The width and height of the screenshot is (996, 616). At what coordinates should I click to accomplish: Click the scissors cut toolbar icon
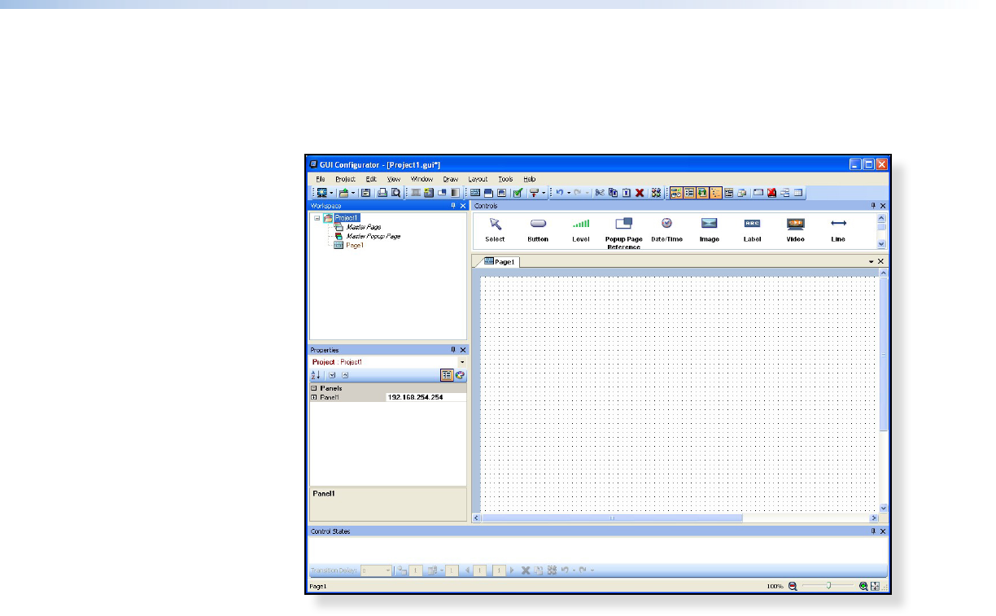pyautogui.click(x=600, y=193)
